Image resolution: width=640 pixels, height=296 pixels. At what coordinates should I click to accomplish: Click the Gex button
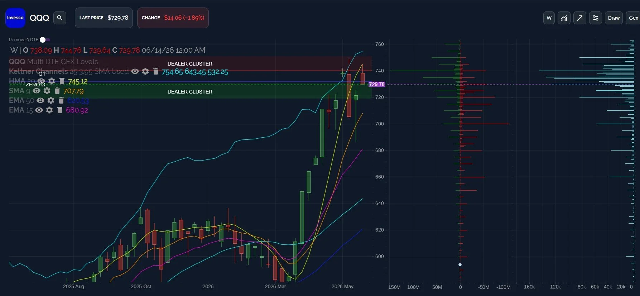(633, 18)
